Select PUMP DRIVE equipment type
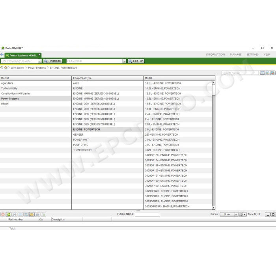The height and width of the screenshot is (276, 276). (x=107, y=145)
